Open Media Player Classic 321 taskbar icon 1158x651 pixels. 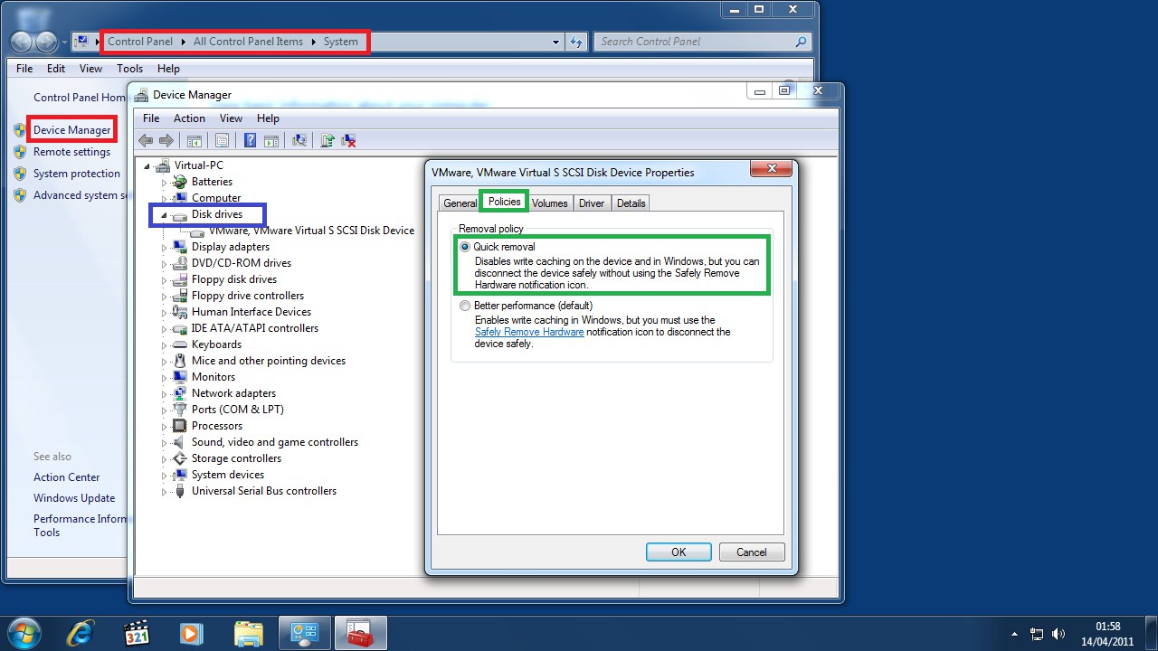136,633
